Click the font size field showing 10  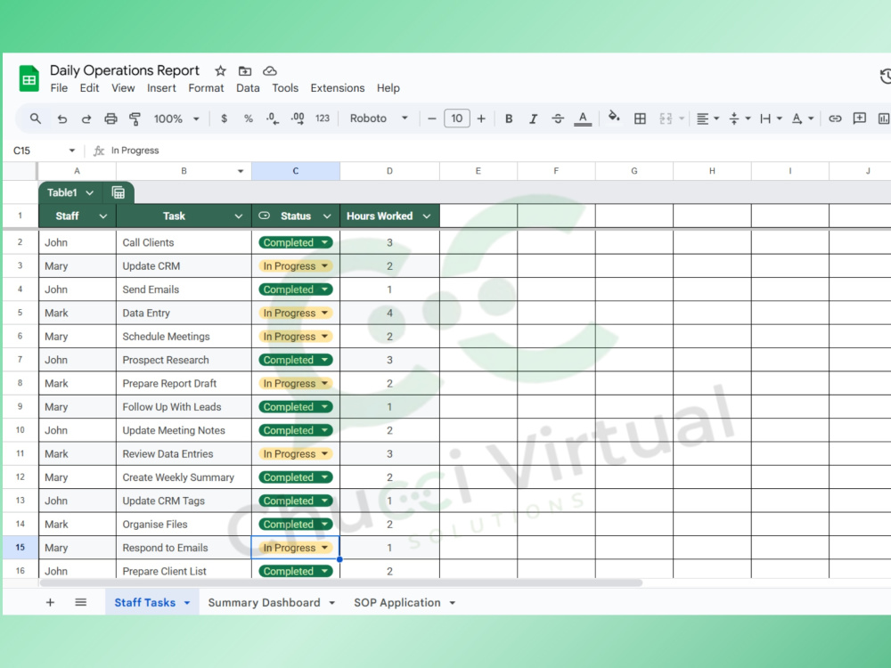(x=457, y=118)
